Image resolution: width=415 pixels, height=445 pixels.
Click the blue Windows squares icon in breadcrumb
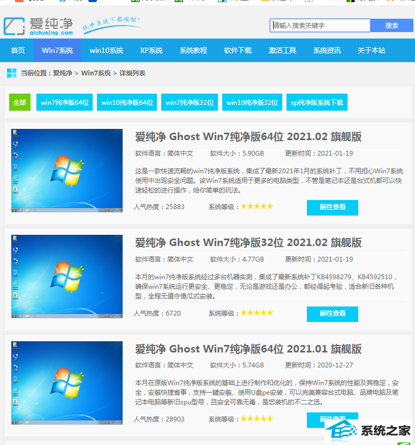pos(12,73)
